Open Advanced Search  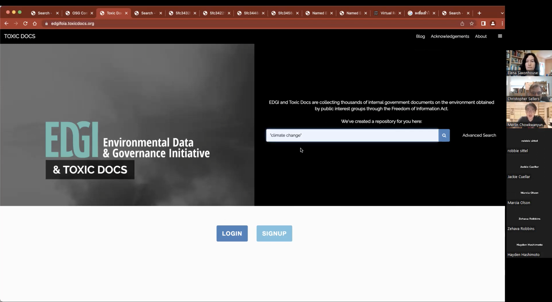pyautogui.click(x=479, y=135)
